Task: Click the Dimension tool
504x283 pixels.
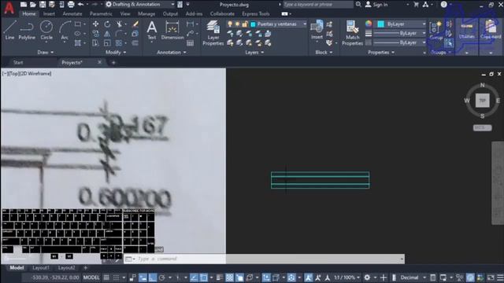Action: [x=172, y=30]
